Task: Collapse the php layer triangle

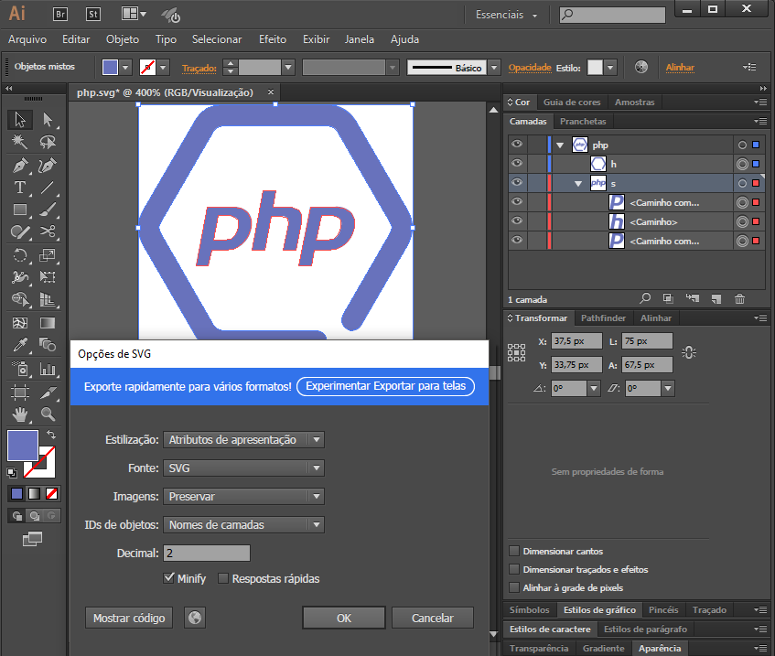Action: click(560, 145)
